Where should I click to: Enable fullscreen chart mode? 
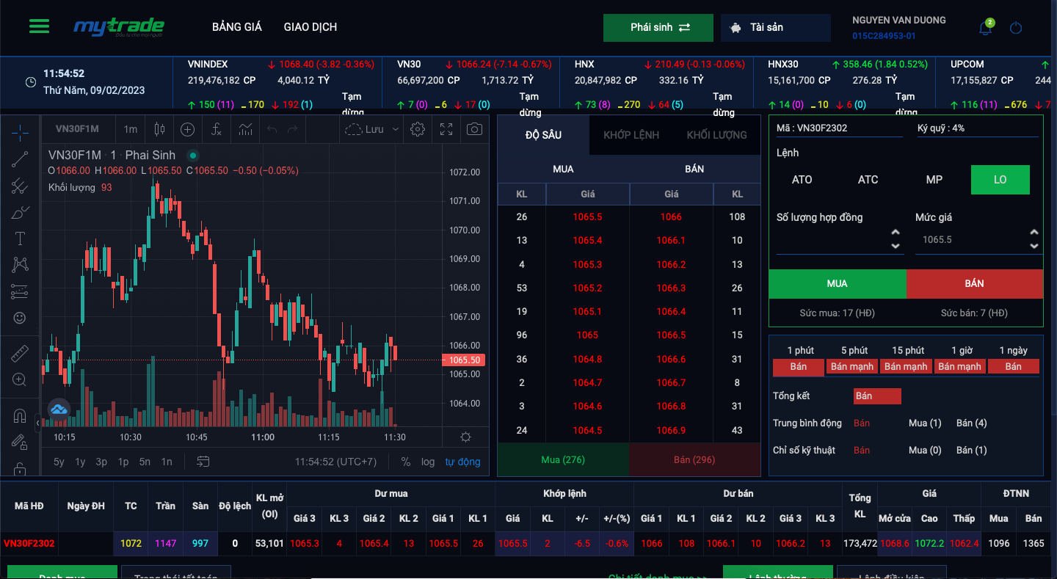[446, 129]
